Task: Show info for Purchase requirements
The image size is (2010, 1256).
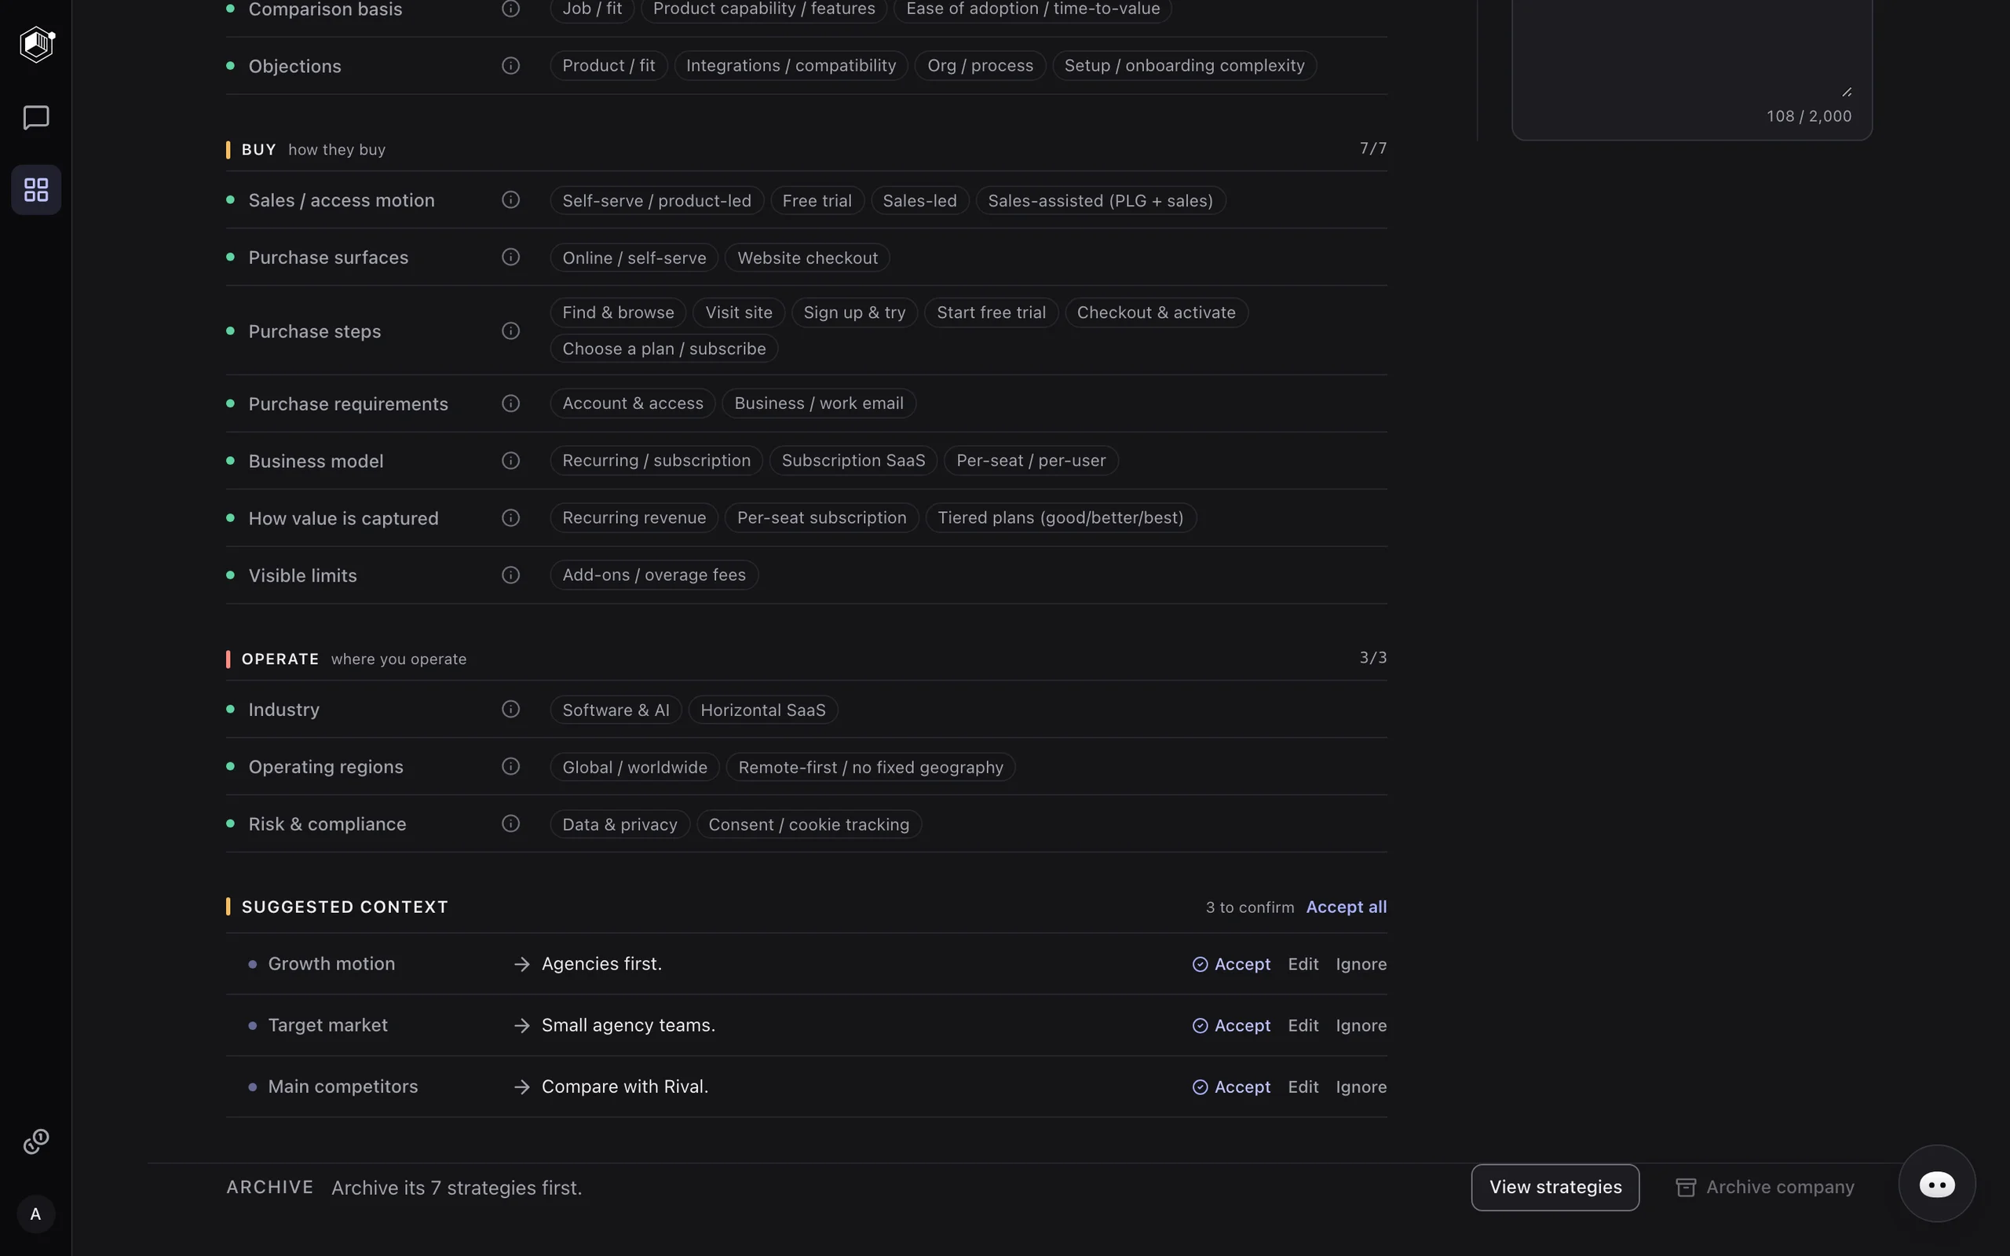Action: point(511,403)
